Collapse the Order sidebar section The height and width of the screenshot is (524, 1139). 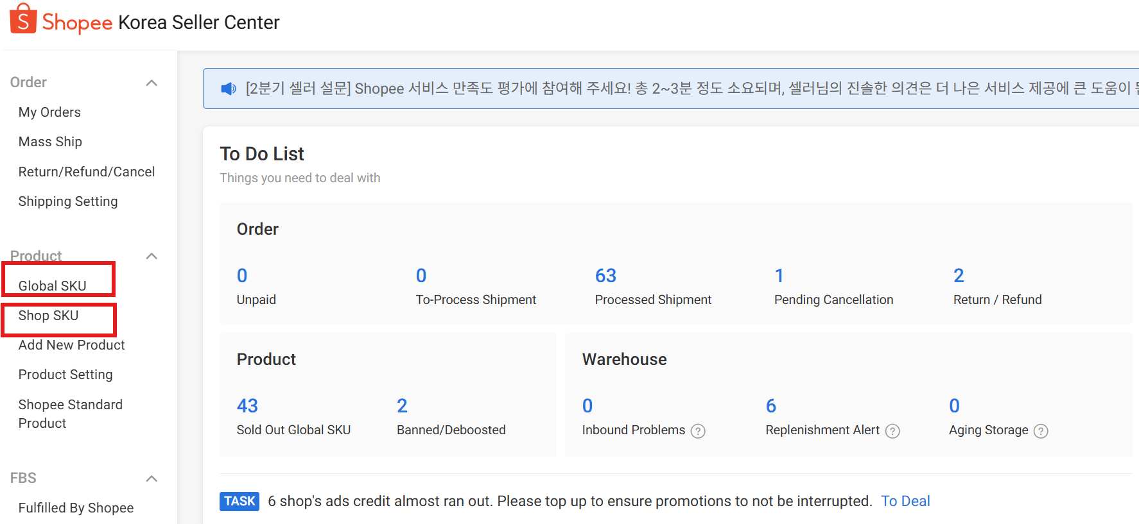tap(152, 83)
